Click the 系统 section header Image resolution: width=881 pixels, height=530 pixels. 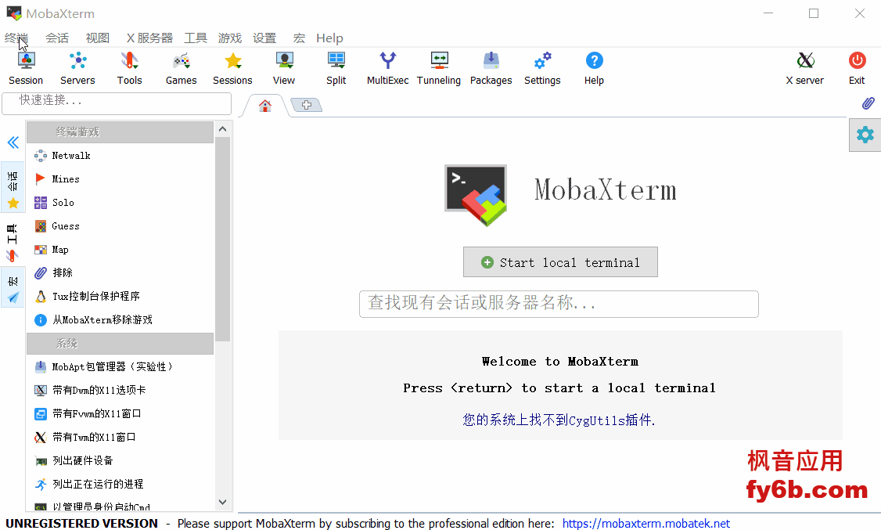pyautogui.click(x=120, y=344)
